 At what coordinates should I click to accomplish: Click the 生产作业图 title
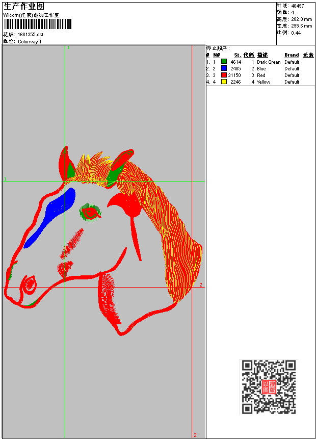[24, 6]
